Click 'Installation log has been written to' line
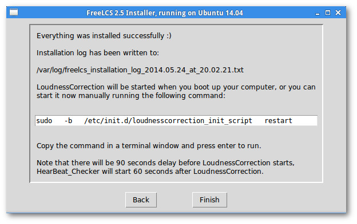Screen dimensions: 357x224 tap(98, 53)
